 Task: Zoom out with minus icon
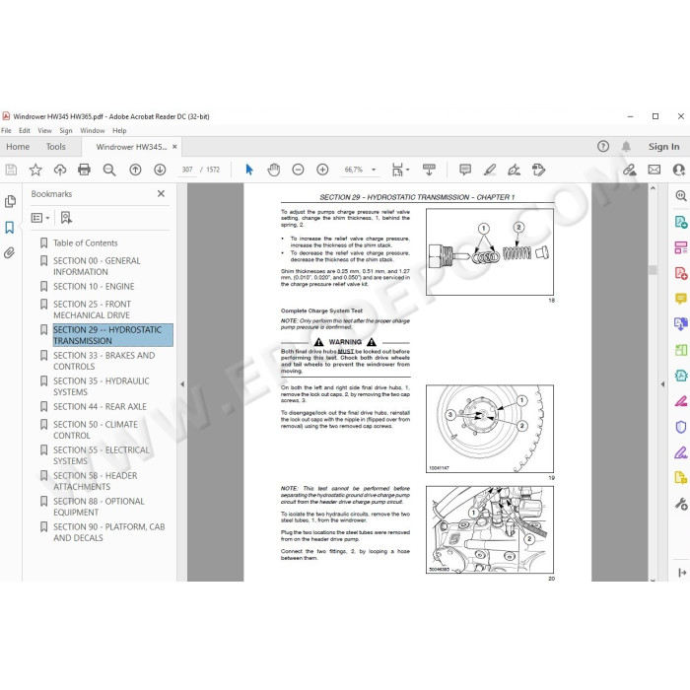tap(298, 170)
